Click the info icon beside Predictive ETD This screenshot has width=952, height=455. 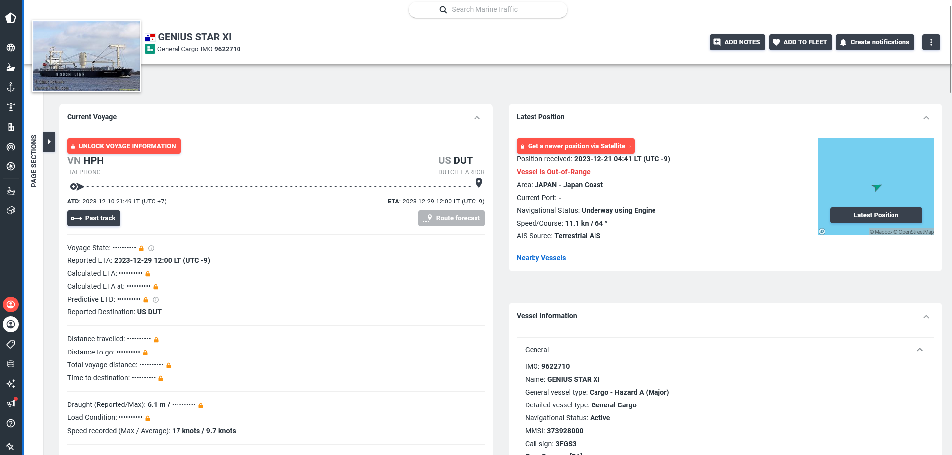[x=156, y=300]
